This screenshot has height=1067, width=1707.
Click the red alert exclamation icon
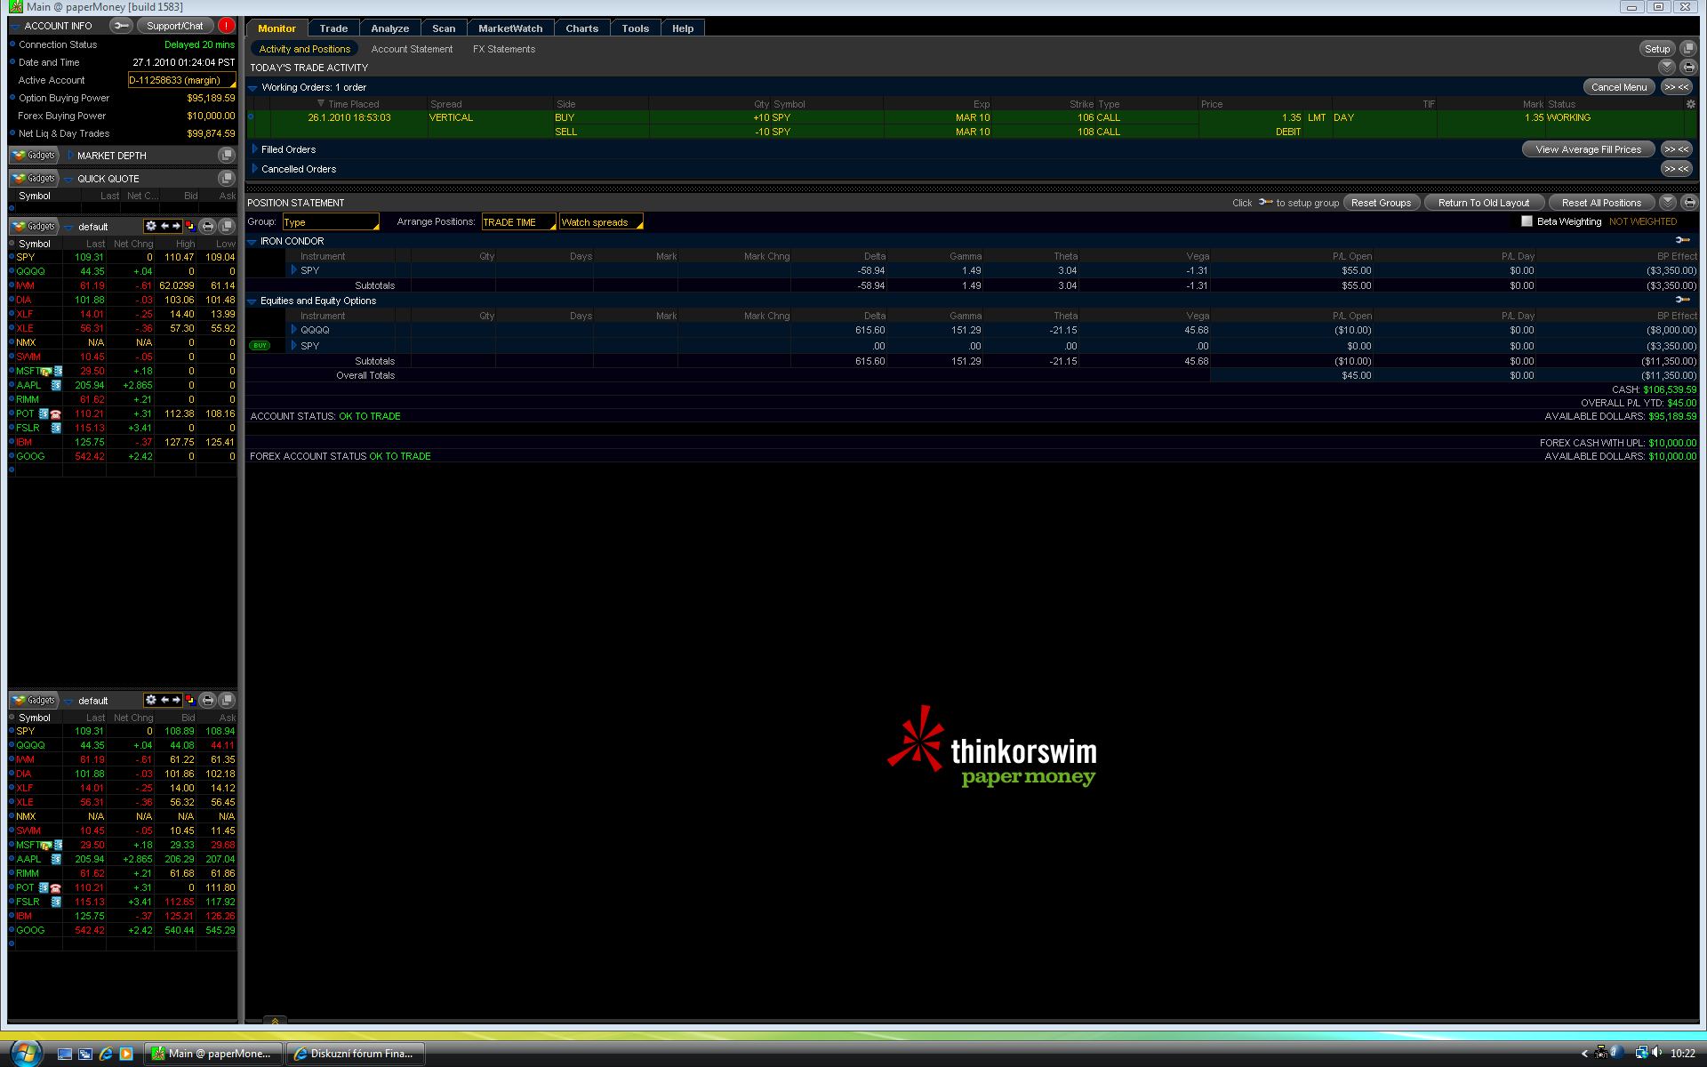point(227,26)
